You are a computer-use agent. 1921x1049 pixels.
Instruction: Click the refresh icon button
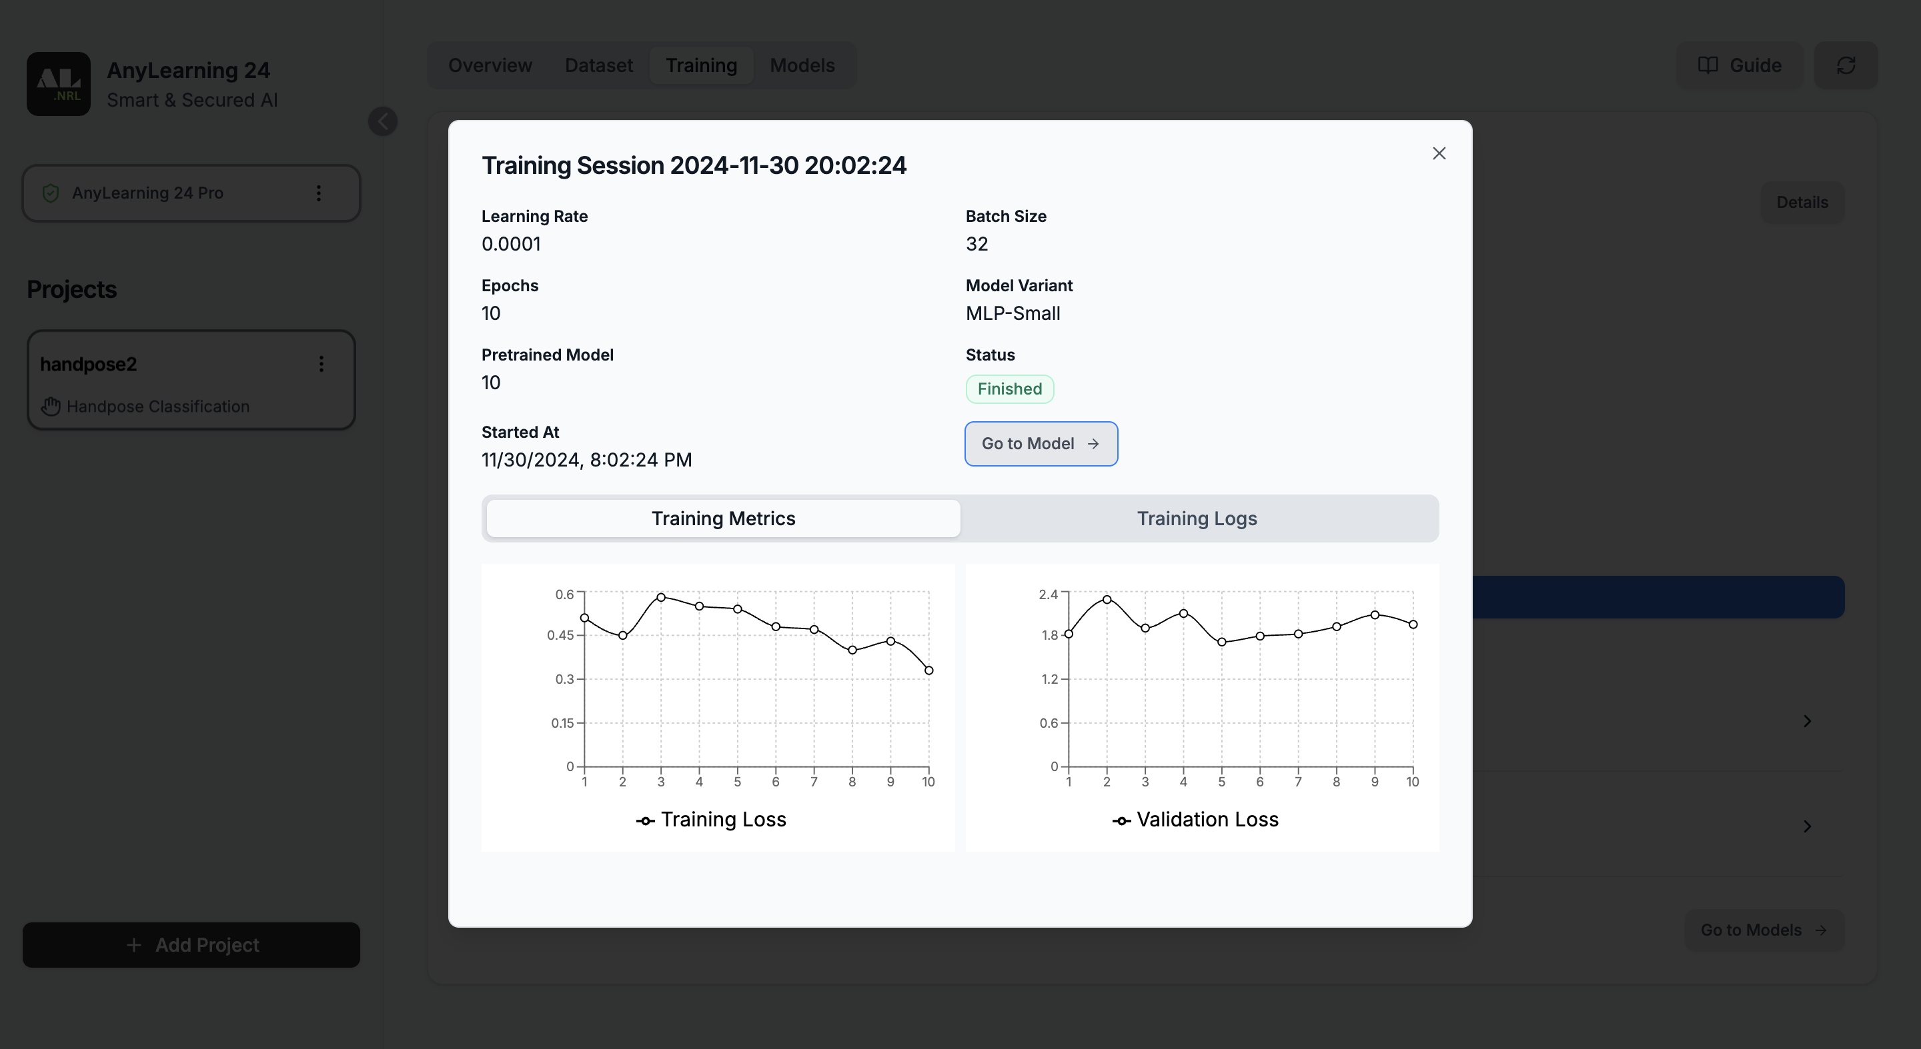click(x=1845, y=65)
